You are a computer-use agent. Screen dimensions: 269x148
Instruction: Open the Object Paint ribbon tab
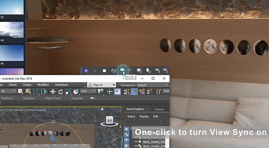53,98
